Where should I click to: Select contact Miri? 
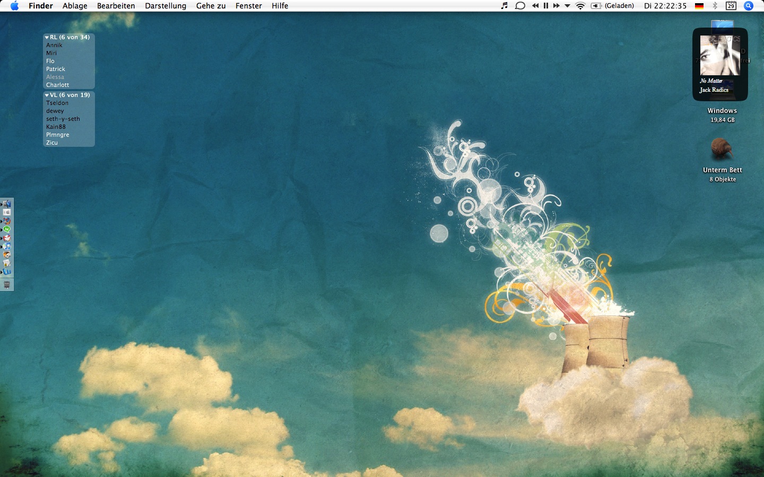tap(51, 53)
